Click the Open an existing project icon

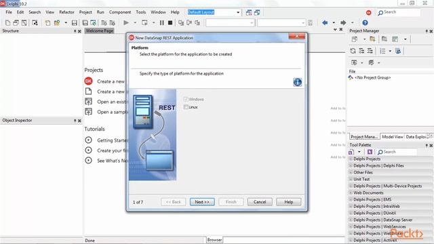click(88, 102)
